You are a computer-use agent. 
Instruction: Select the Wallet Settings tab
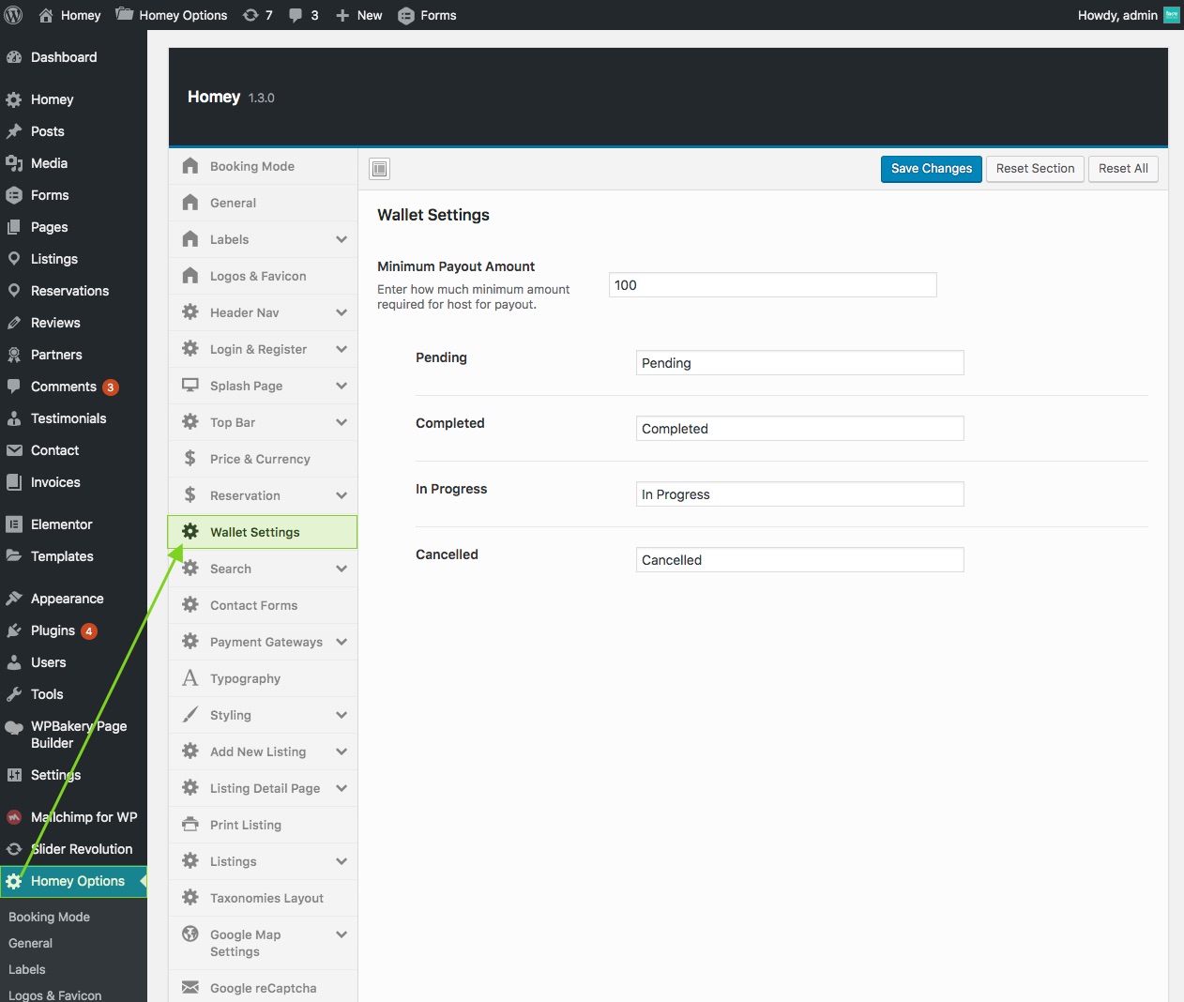(x=263, y=532)
